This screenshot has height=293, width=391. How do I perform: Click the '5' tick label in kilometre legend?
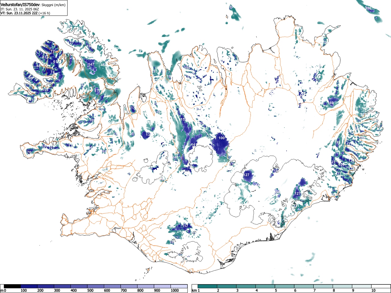click(276, 291)
